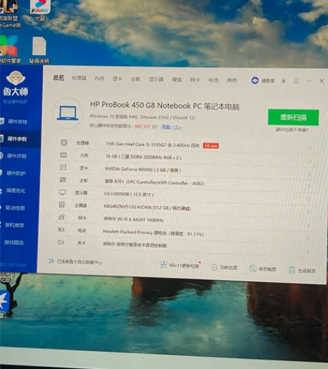328x369 pixels.
Task: Switch to the 内存 tab
Action: point(99,79)
